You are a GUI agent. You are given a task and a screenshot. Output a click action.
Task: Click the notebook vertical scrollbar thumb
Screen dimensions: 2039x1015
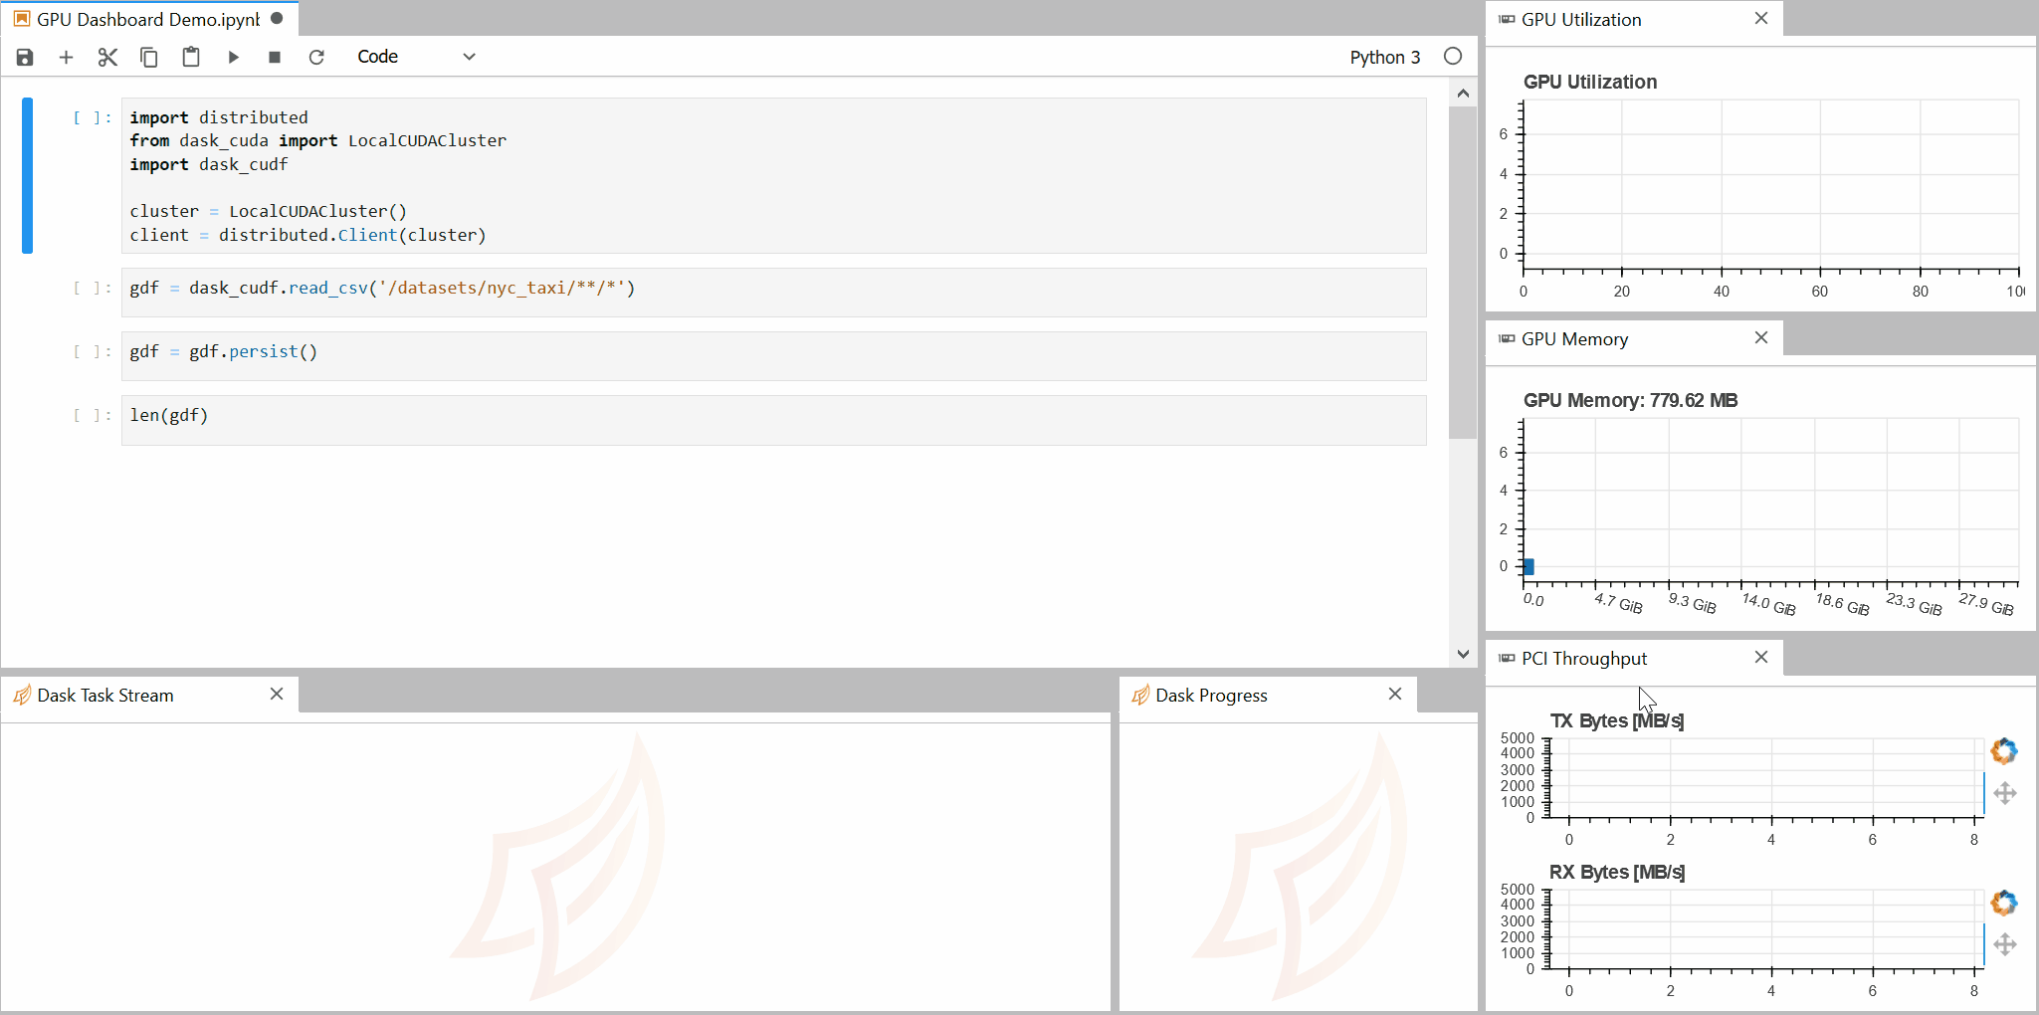click(x=1463, y=273)
